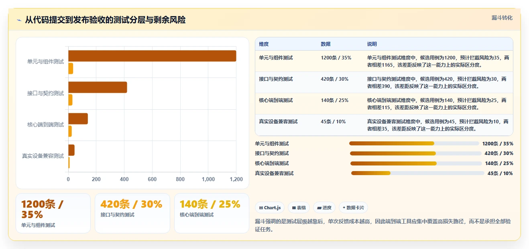Click the 真实设备兼容测试 progress bar
Screen dimensions: 529x249
click(418, 173)
